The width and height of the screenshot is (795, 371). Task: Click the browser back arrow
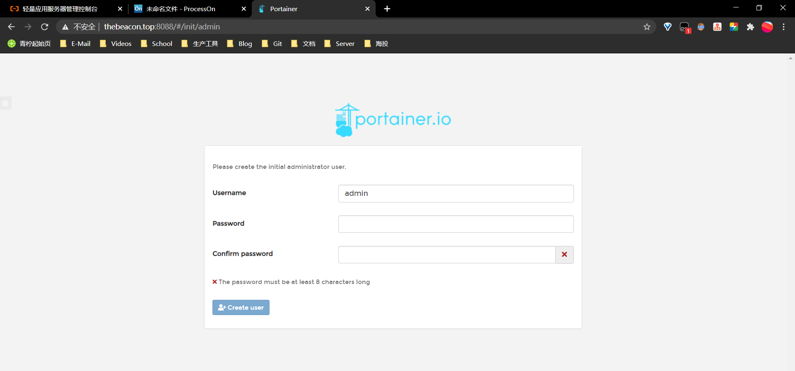click(11, 27)
